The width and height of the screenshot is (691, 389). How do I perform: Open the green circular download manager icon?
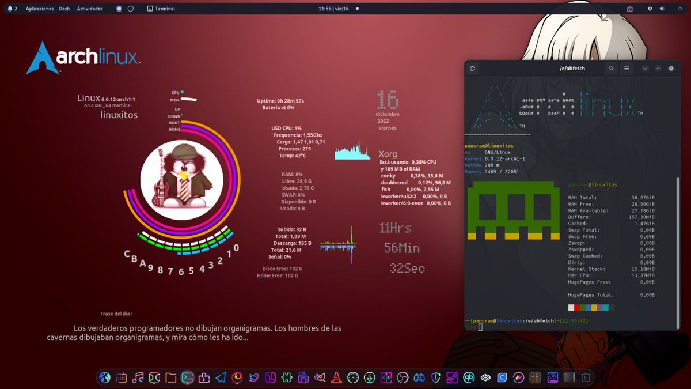click(370, 377)
